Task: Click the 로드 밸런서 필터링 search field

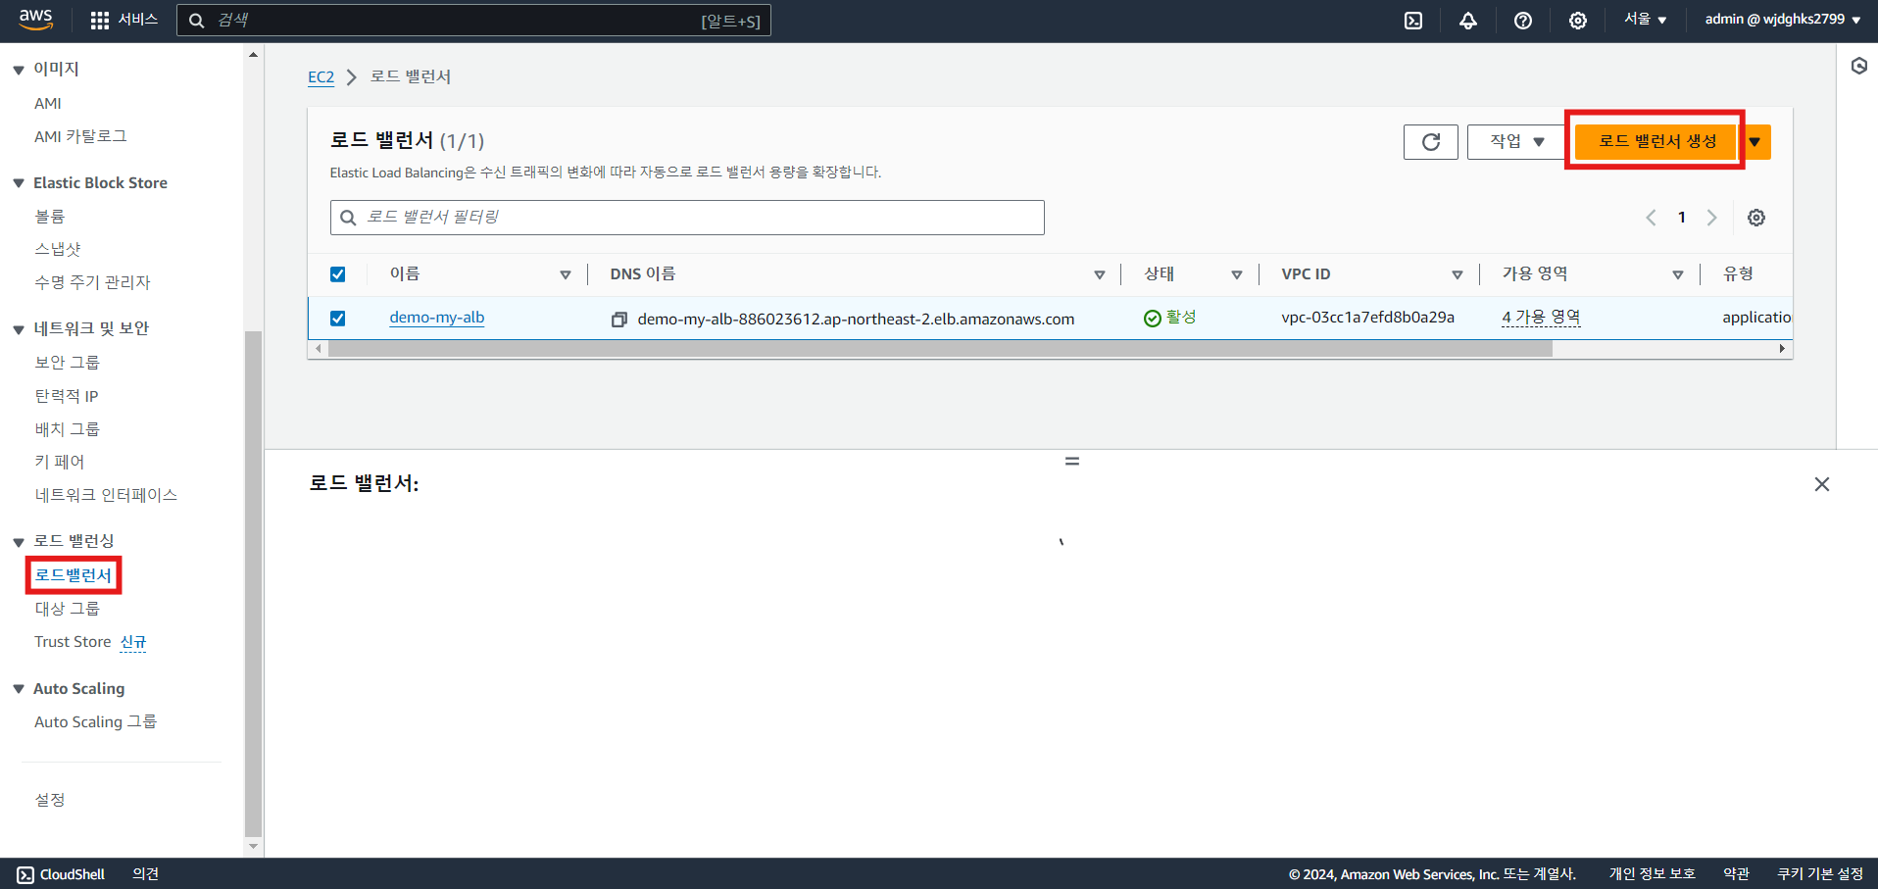Action: (687, 218)
